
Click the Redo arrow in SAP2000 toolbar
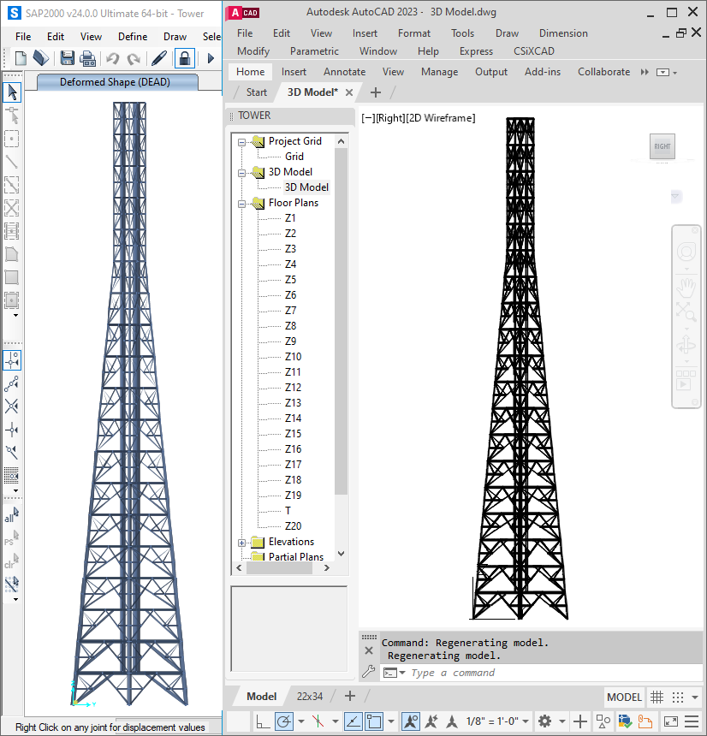coord(134,58)
